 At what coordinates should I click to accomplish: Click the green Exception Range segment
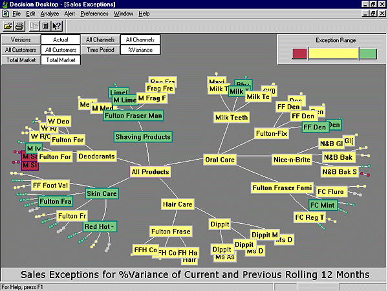(368, 54)
